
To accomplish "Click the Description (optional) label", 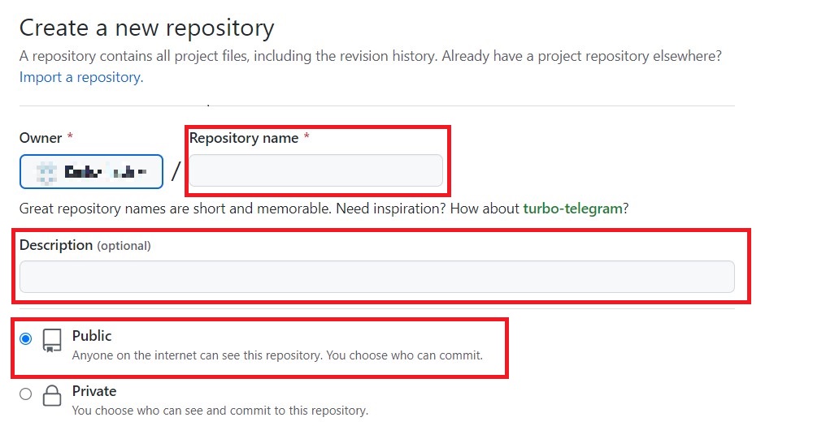I will [x=85, y=245].
